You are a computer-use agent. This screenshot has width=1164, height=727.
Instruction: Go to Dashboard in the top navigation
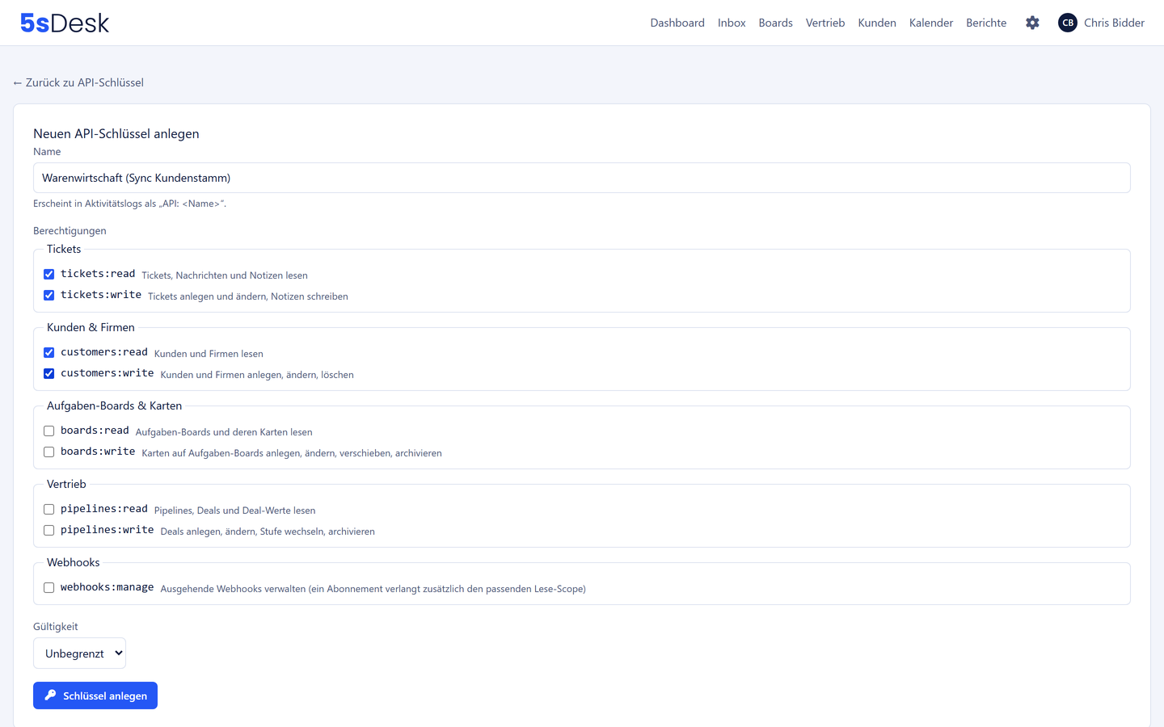coord(677,23)
